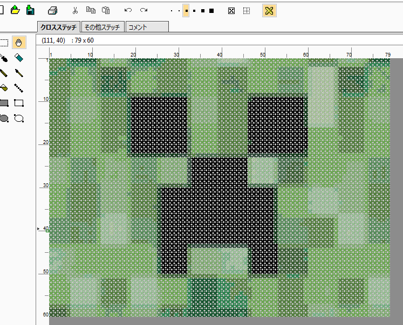Choose the fifth square zoom size
This screenshot has height=325, width=403.
coord(203,11)
